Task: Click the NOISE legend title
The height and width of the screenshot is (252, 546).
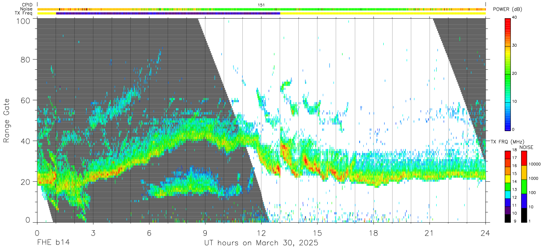Action: pos(527,147)
